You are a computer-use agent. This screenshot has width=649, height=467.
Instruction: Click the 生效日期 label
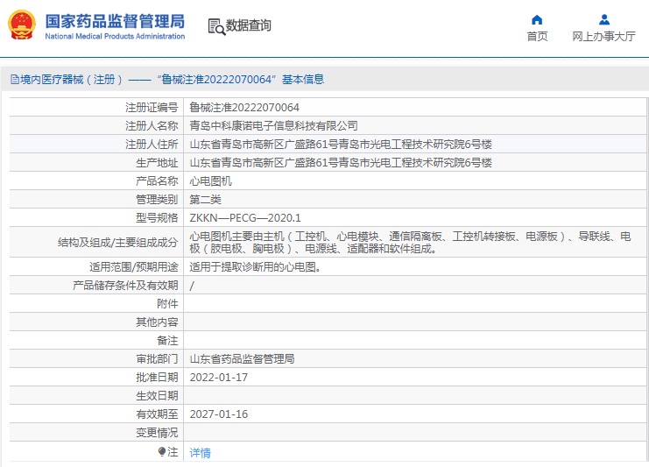click(x=157, y=396)
